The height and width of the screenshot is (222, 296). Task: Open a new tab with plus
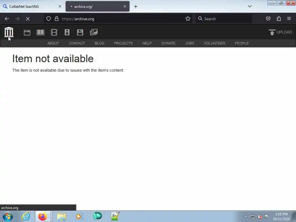coord(136,7)
